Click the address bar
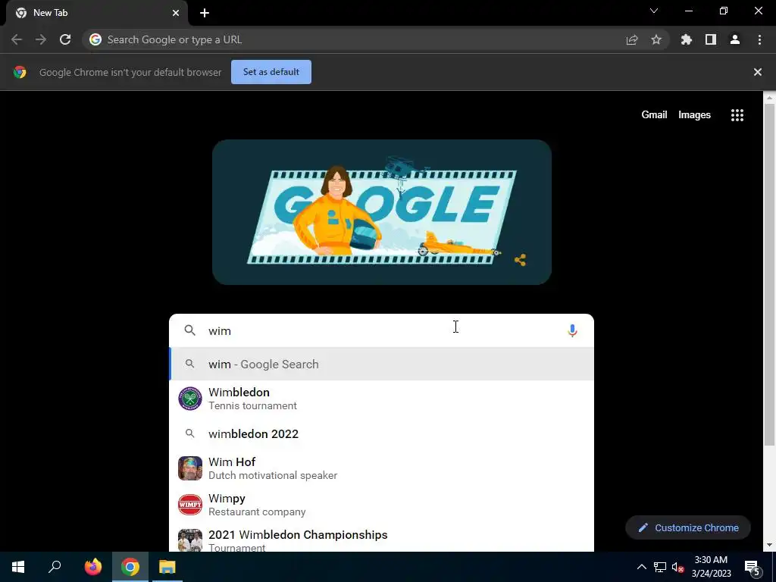This screenshot has height=582, width=776. (361, 39)
